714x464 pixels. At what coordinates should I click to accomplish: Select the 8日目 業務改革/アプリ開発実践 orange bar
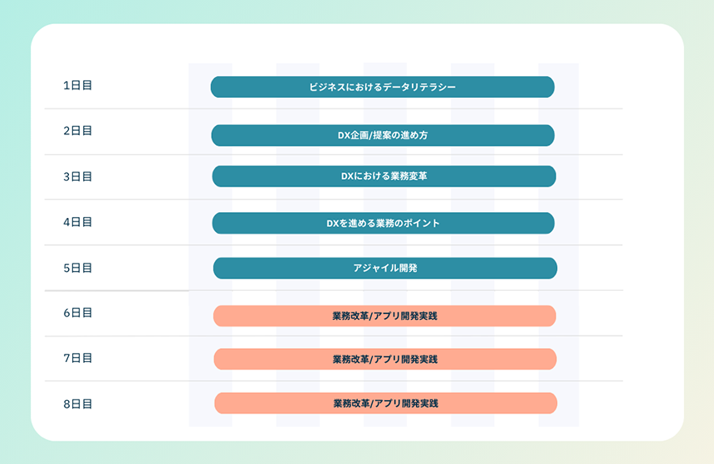(x=385, y=404)
